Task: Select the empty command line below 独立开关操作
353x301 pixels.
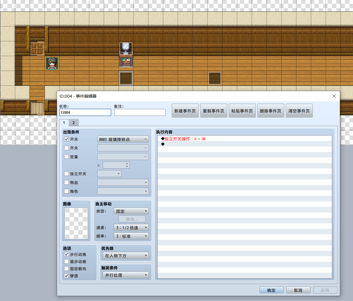Action: tap(244, 144)
